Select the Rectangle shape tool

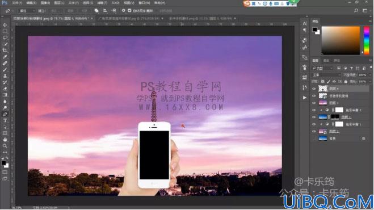click(x=5, y=133)
